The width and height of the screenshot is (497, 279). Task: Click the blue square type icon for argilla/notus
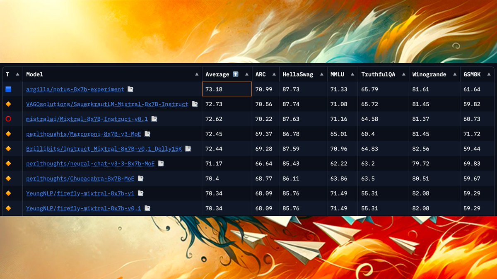point(8,89)
